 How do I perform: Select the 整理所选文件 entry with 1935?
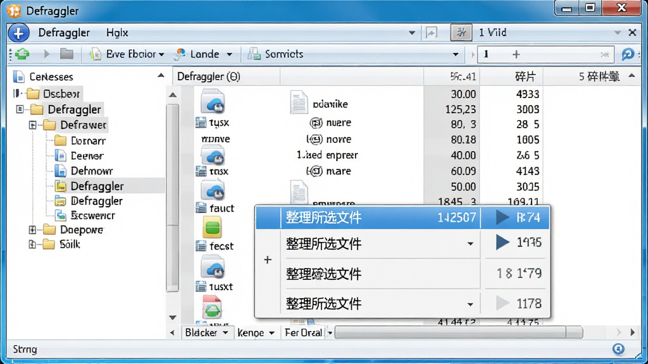tap(402, 243)
